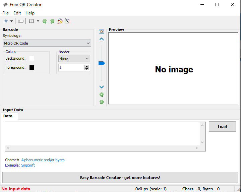This screenshot has width=241, height=192.
Task: Open the export arrow dropdown in toolbar
Action: 11,21
